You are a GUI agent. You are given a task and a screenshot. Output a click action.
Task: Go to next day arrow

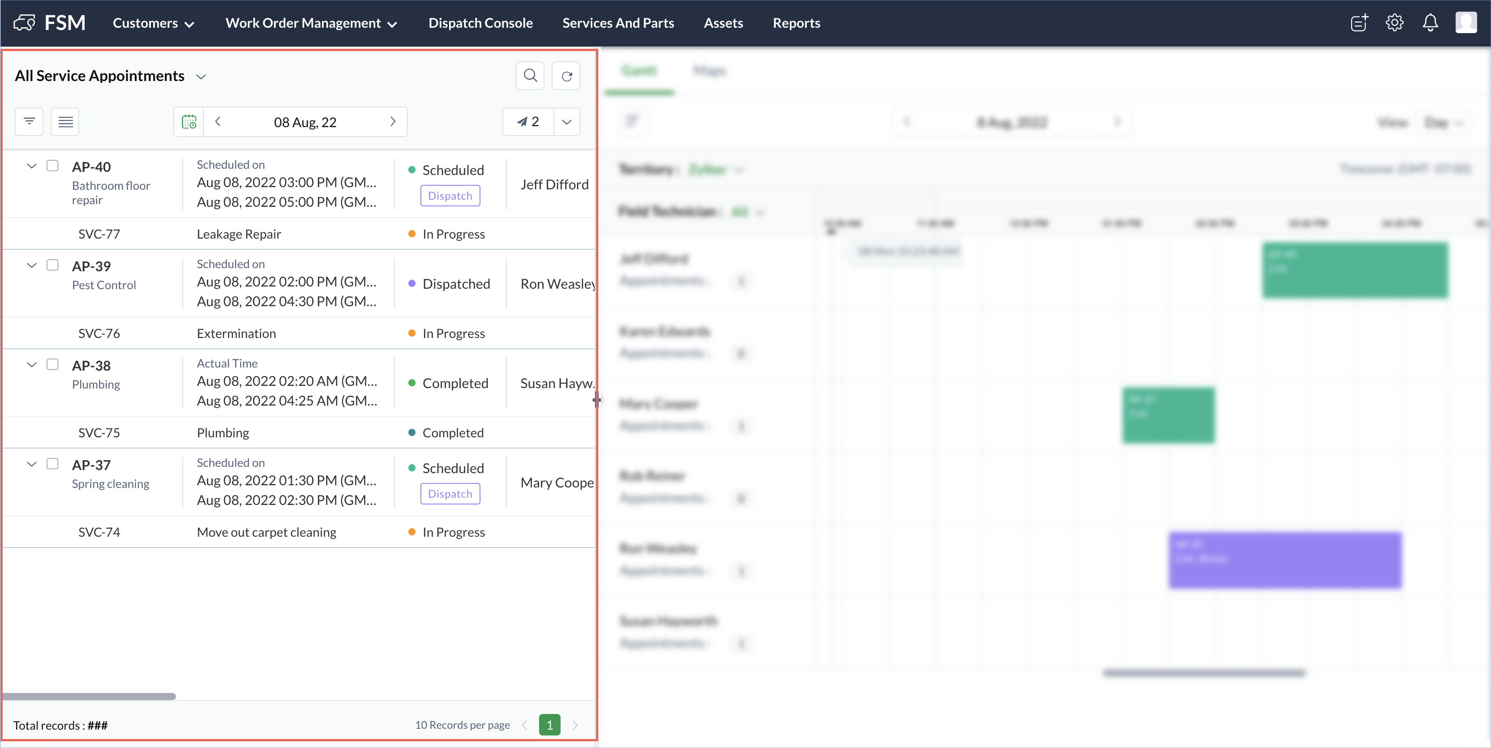(x=393, y=121)
